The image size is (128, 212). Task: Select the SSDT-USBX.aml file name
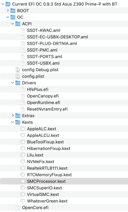click(x=43, y=63)
